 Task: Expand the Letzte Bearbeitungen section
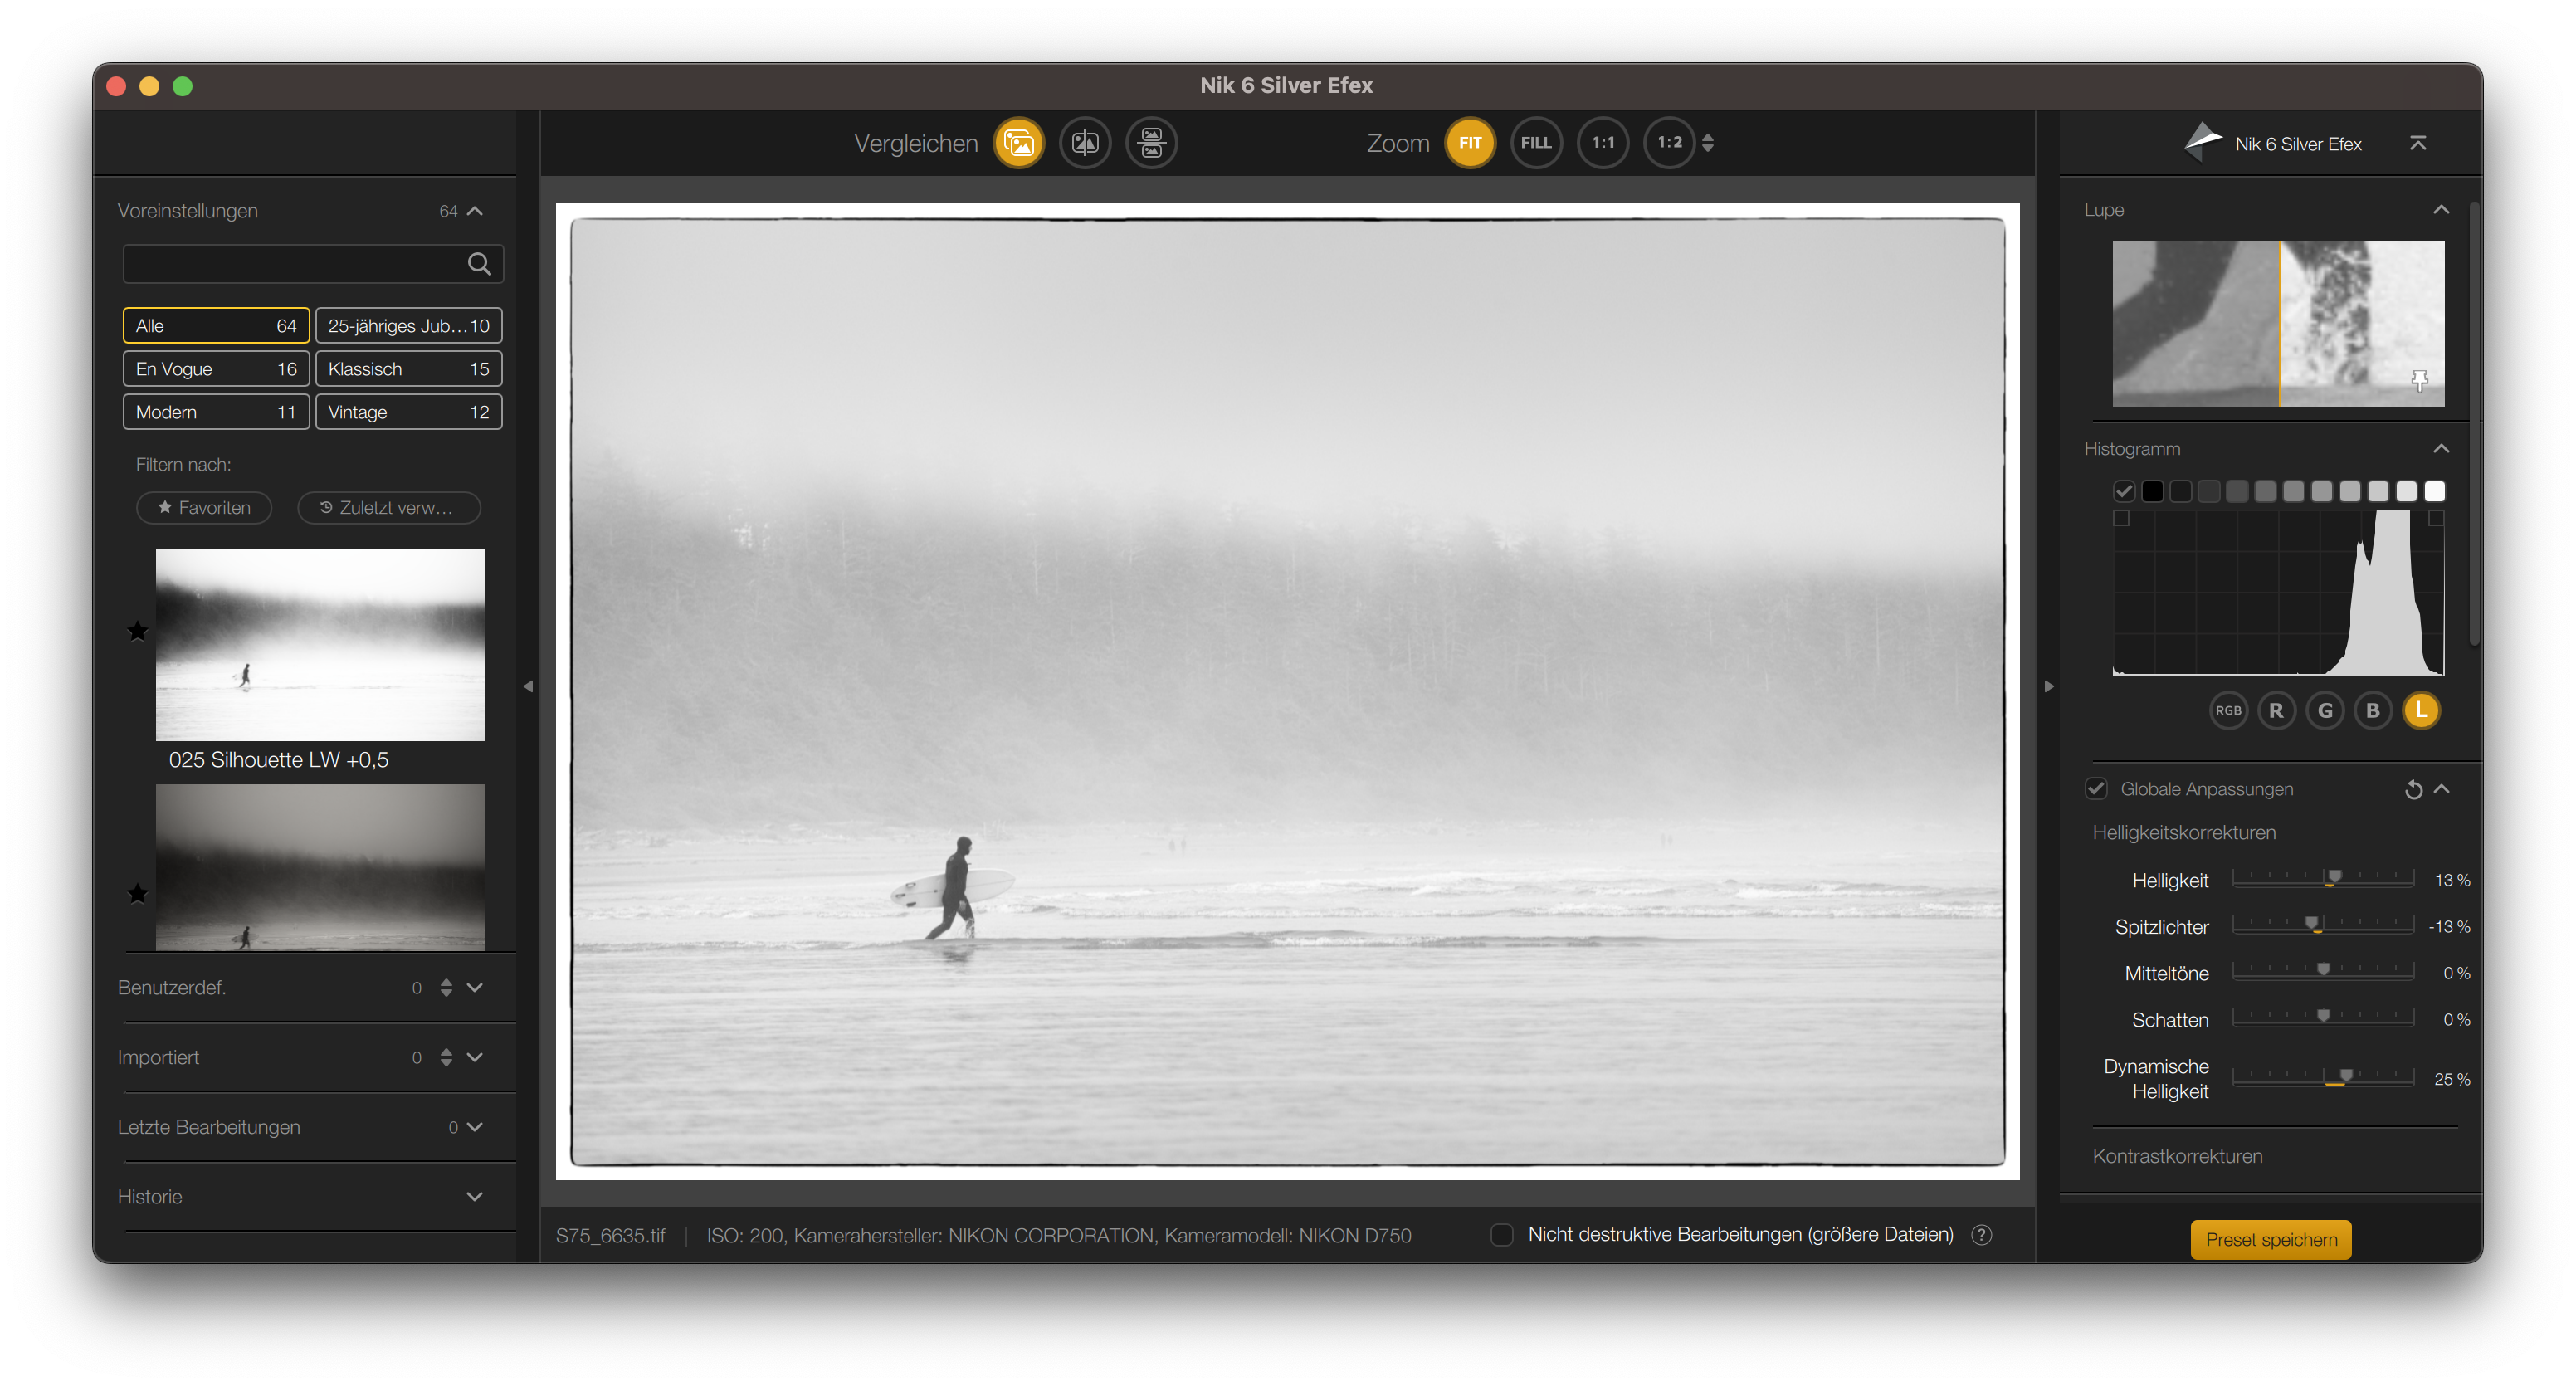(x=474, y=1127)
